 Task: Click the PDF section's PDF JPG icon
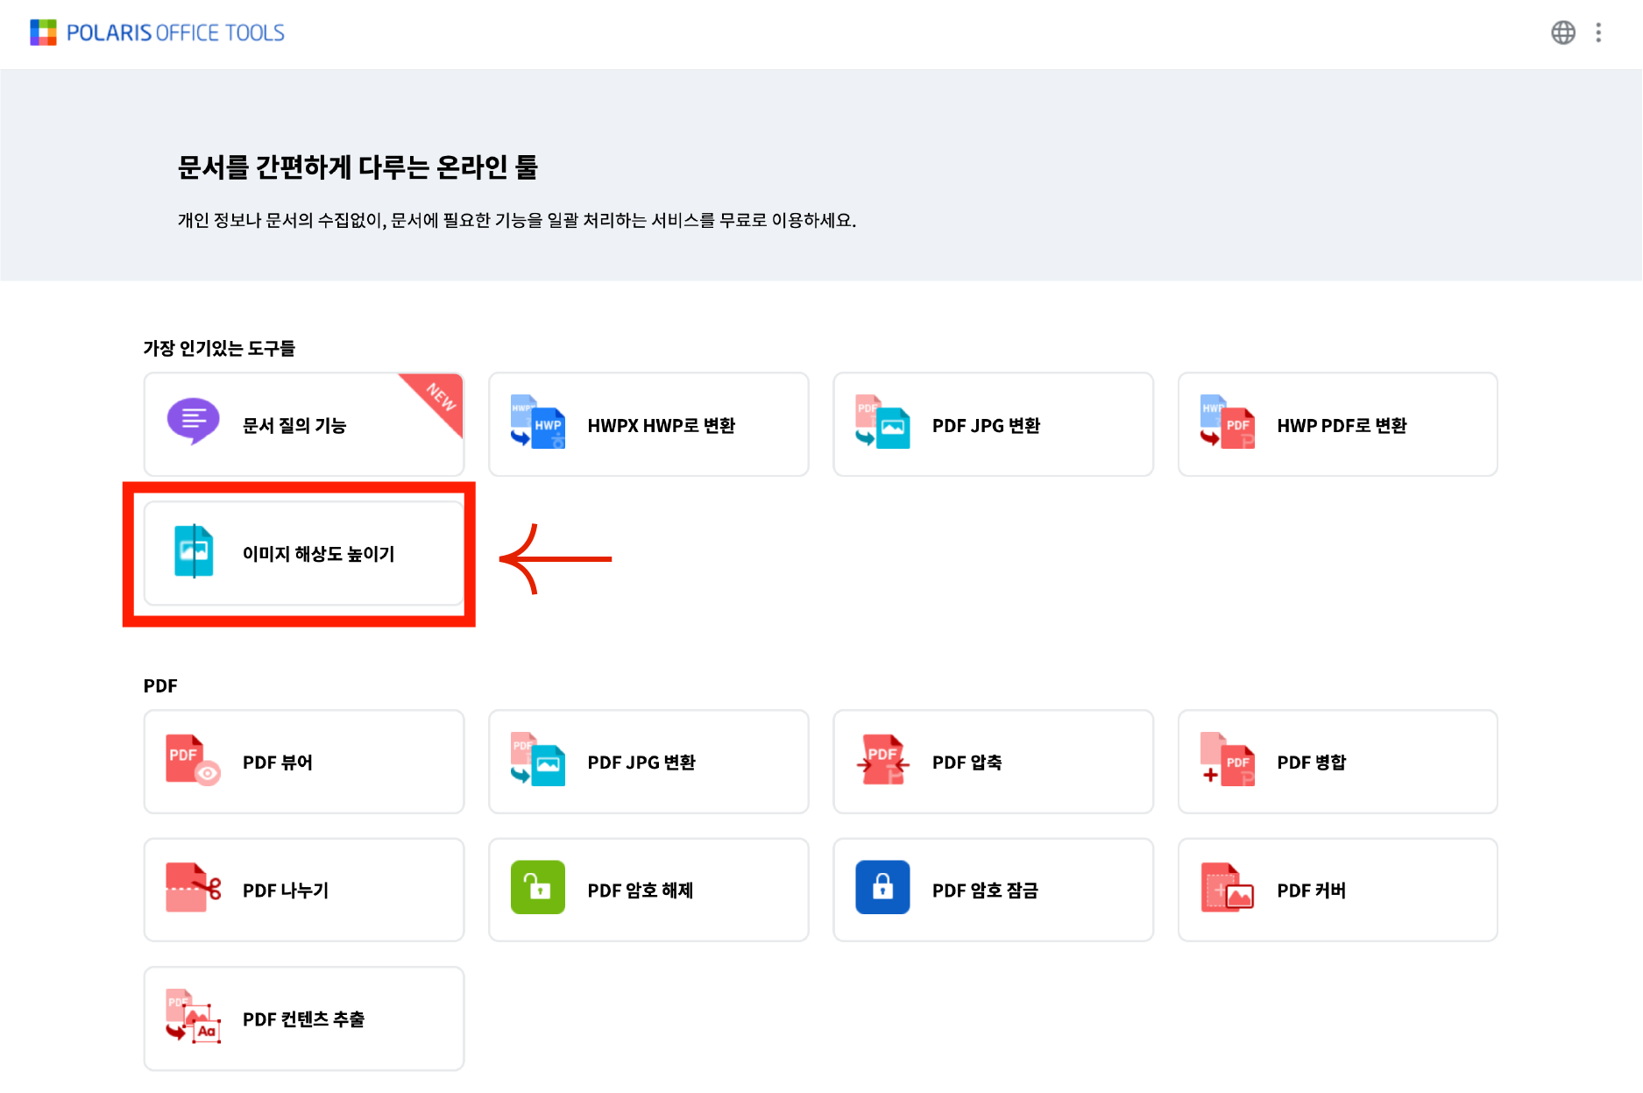[x=537, y=759]
